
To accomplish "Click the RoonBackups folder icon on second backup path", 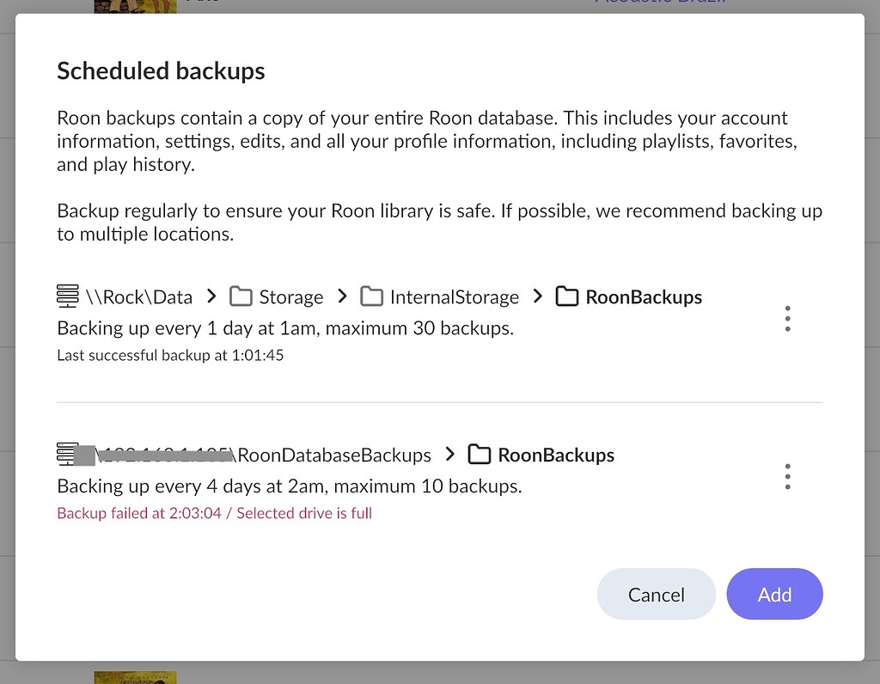I will pos(479,455).
